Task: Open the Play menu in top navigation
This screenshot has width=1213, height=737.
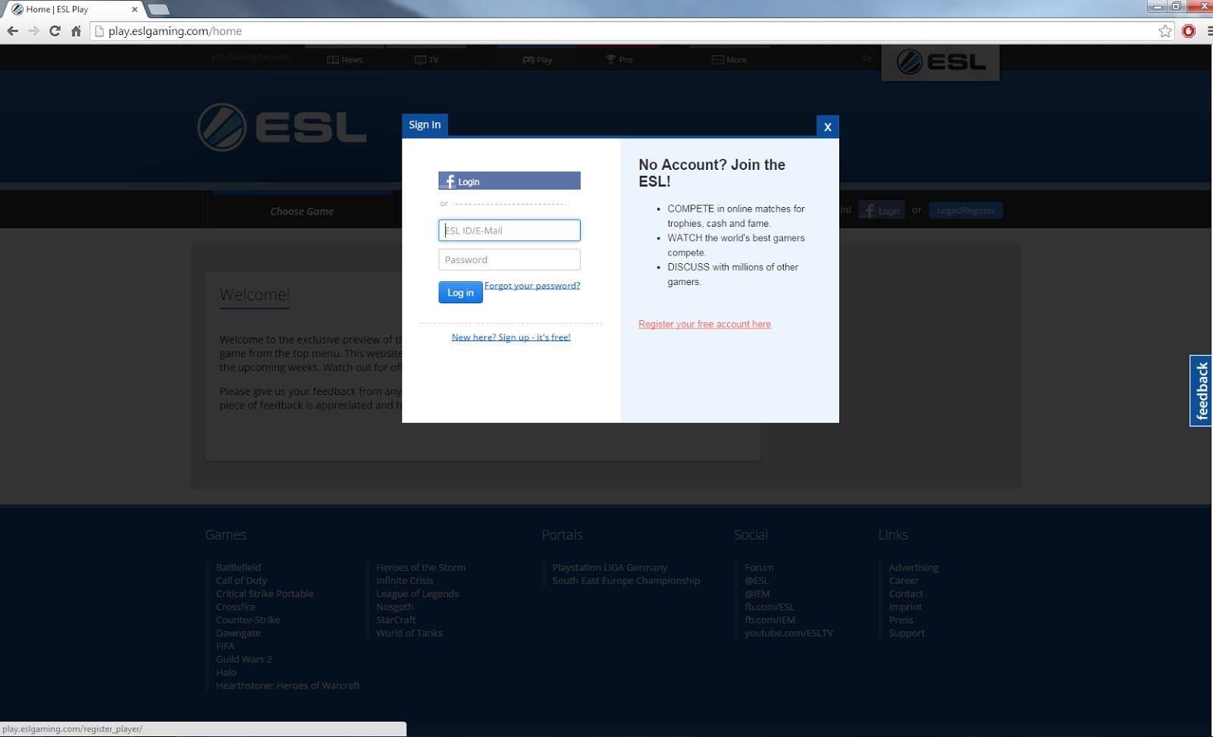Action: (538, 60)
